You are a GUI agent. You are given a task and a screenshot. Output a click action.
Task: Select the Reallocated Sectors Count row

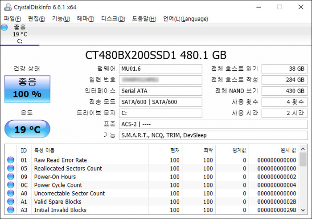pyautogui.click(x=152, y=168)
